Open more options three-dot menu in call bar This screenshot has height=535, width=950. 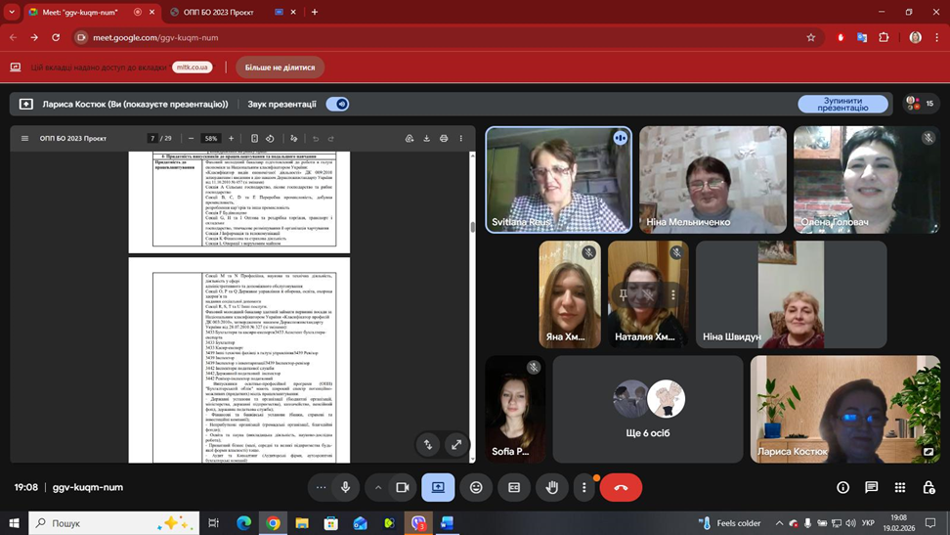[584, 487]
